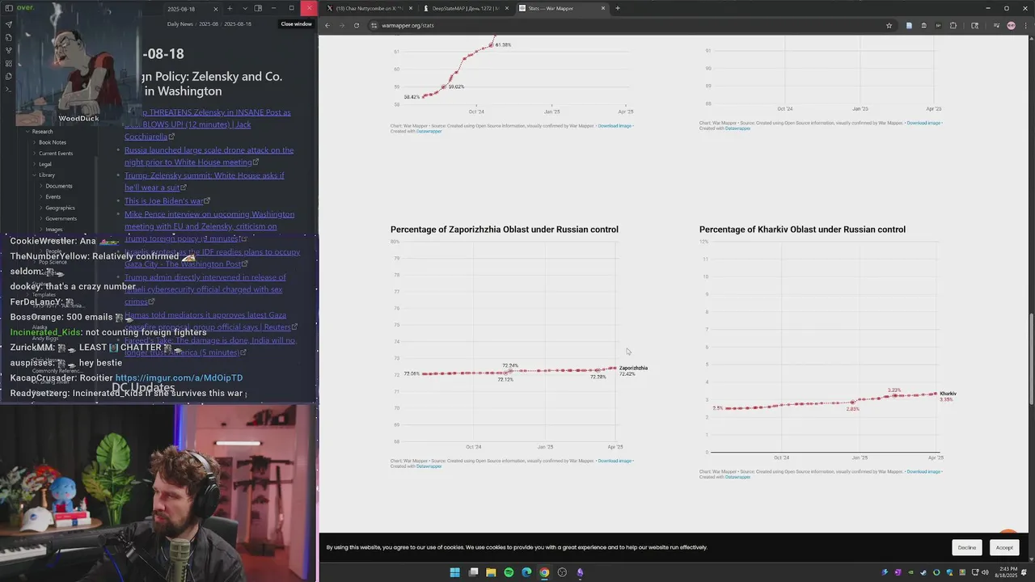Screen dimensions: 1035x582
Task: Open the Obsidian terminal ribbon icon
Action: tap(8, 89)
